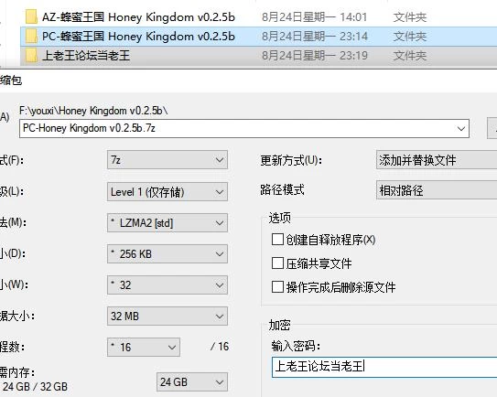Open the 32 MB solid block size dropdown
Viewport: 497px width, 397px height.
click(x=167, y=316)
